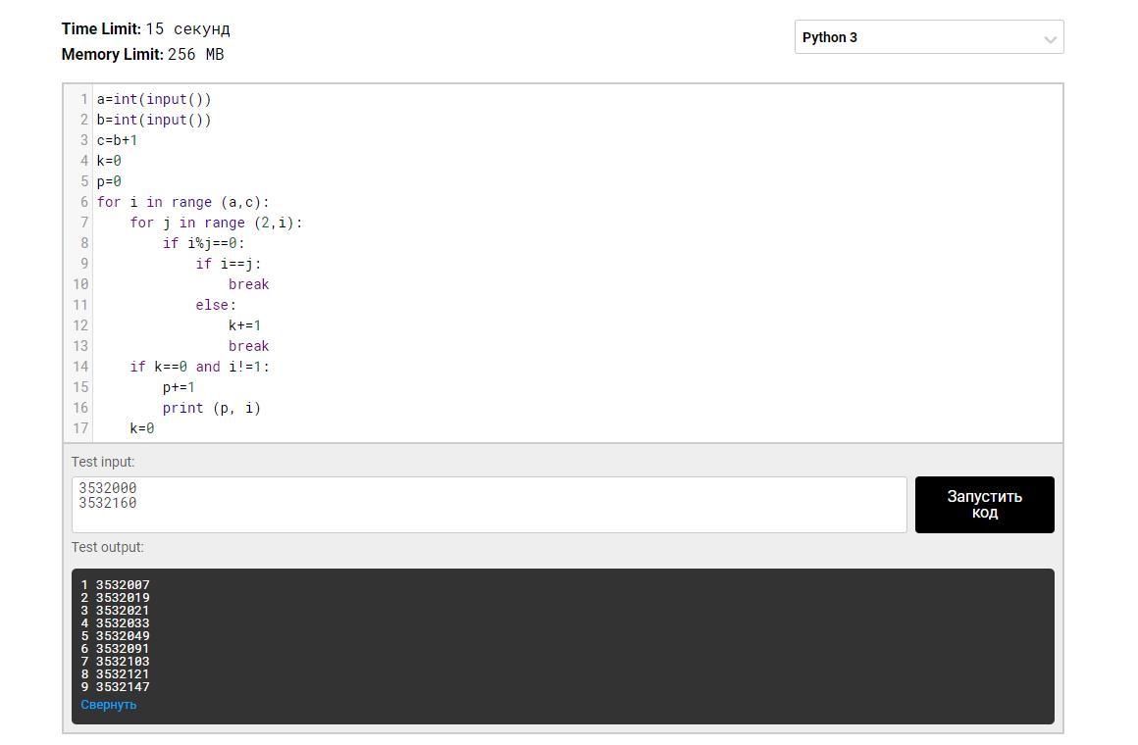
Task: Click code line 'print (p, i)'
Action: tap(211, 408)
